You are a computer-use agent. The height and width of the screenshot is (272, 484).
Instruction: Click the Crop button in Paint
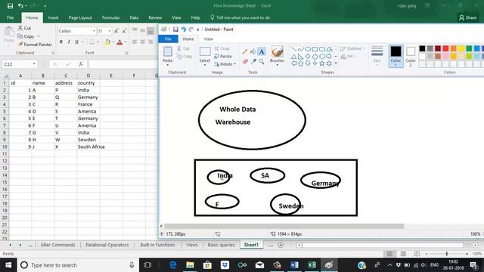tap(222, 48)
